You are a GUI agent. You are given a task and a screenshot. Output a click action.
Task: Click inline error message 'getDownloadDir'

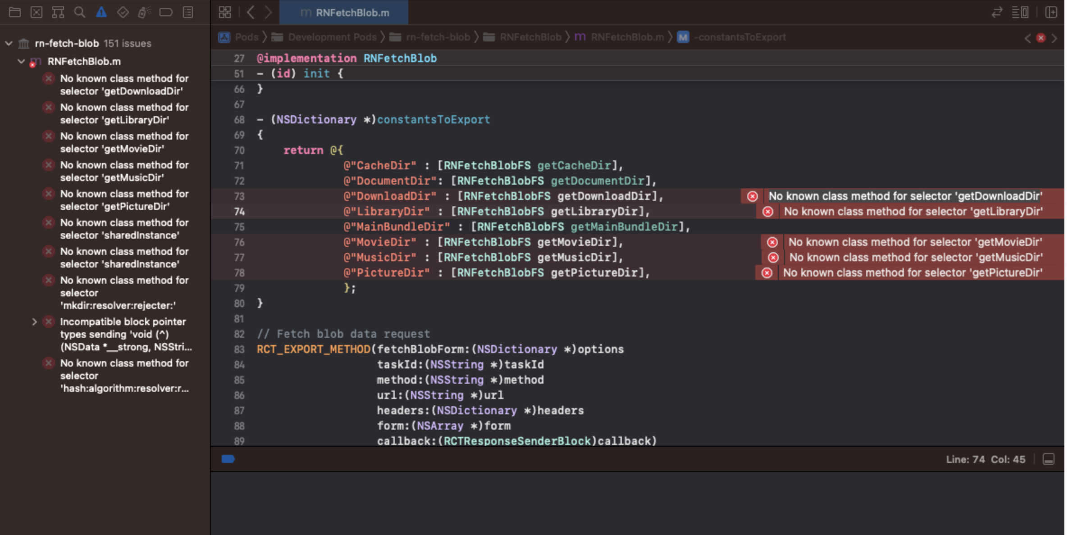[905, 196]
